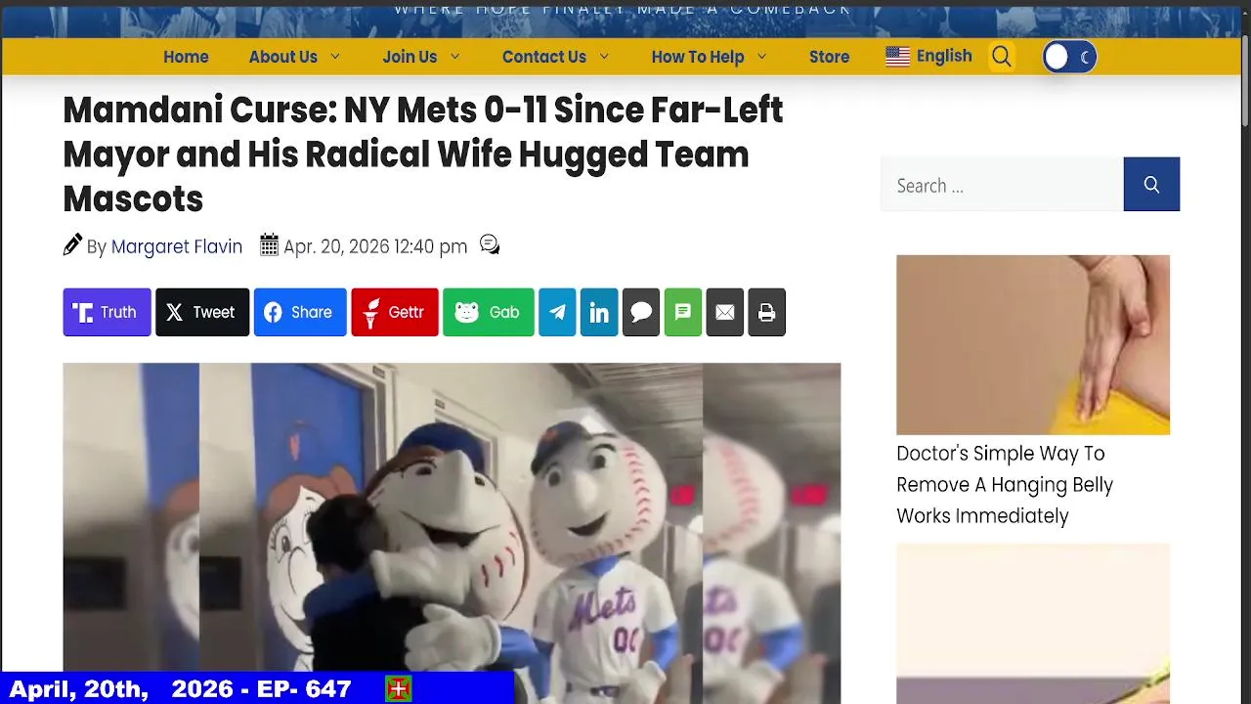Share the article by email icon

(x=725, y=312)
